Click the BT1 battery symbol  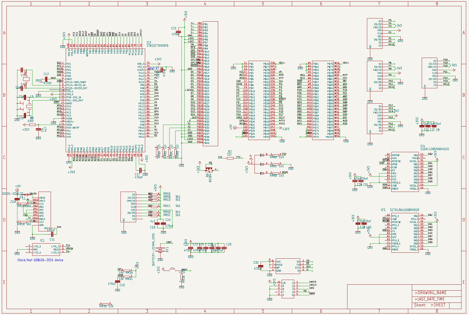click(160, 250)
